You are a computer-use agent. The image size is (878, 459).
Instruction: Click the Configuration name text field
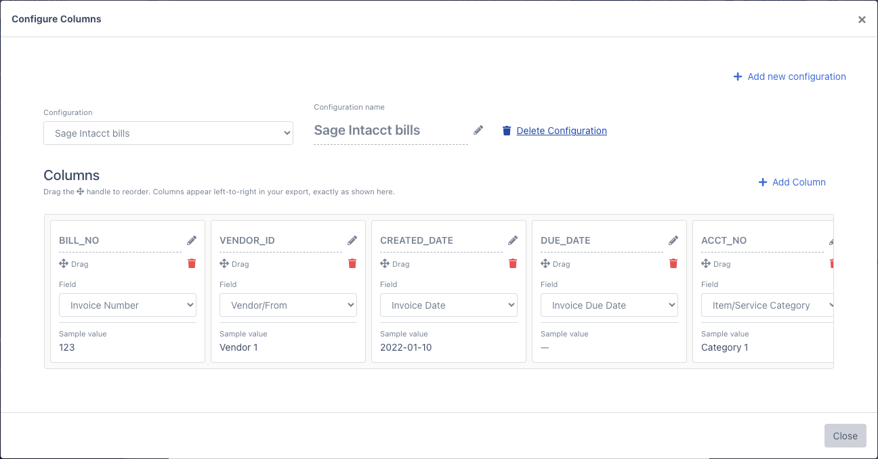tap(391, 131)
